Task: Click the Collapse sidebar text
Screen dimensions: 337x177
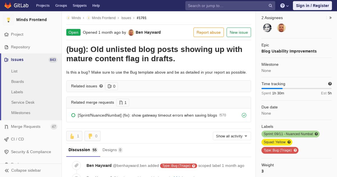Action: [26, 171]
